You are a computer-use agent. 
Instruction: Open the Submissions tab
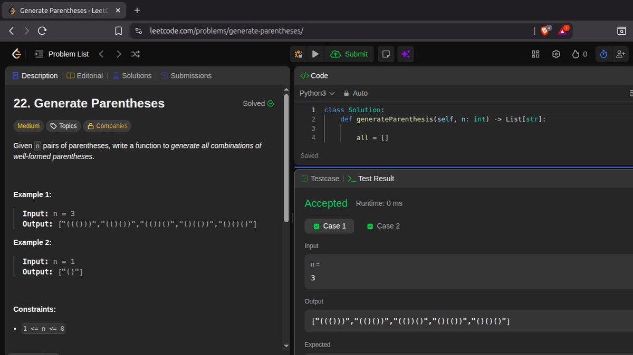click(186, 75)
